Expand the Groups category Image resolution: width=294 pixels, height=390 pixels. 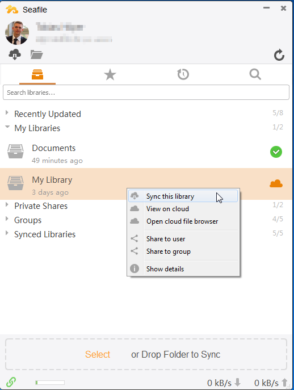(7, 219)
